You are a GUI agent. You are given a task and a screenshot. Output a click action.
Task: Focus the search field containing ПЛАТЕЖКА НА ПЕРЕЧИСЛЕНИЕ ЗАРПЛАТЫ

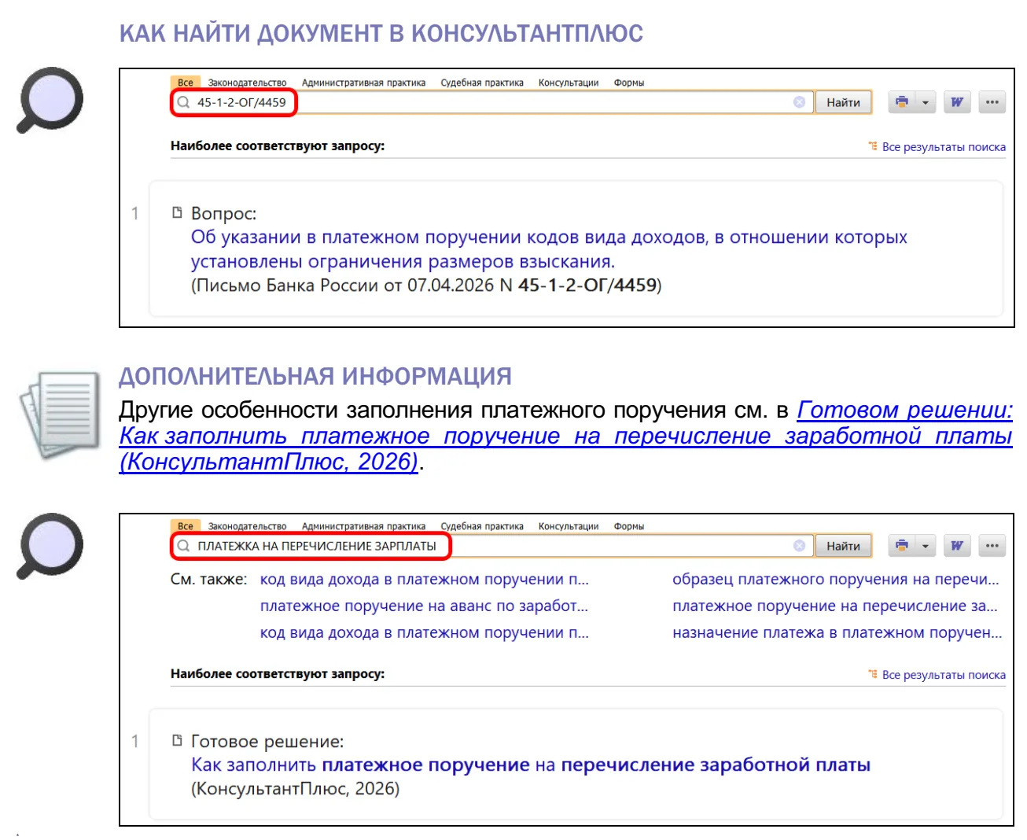[x=494, y=546]
